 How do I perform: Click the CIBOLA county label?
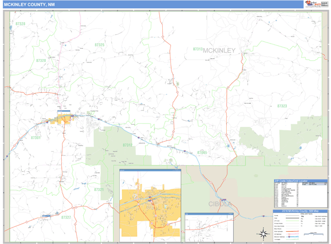(x=221, y=204)
